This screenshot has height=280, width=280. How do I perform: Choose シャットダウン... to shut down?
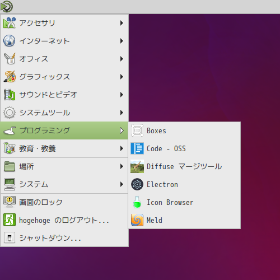pos(64,238)
